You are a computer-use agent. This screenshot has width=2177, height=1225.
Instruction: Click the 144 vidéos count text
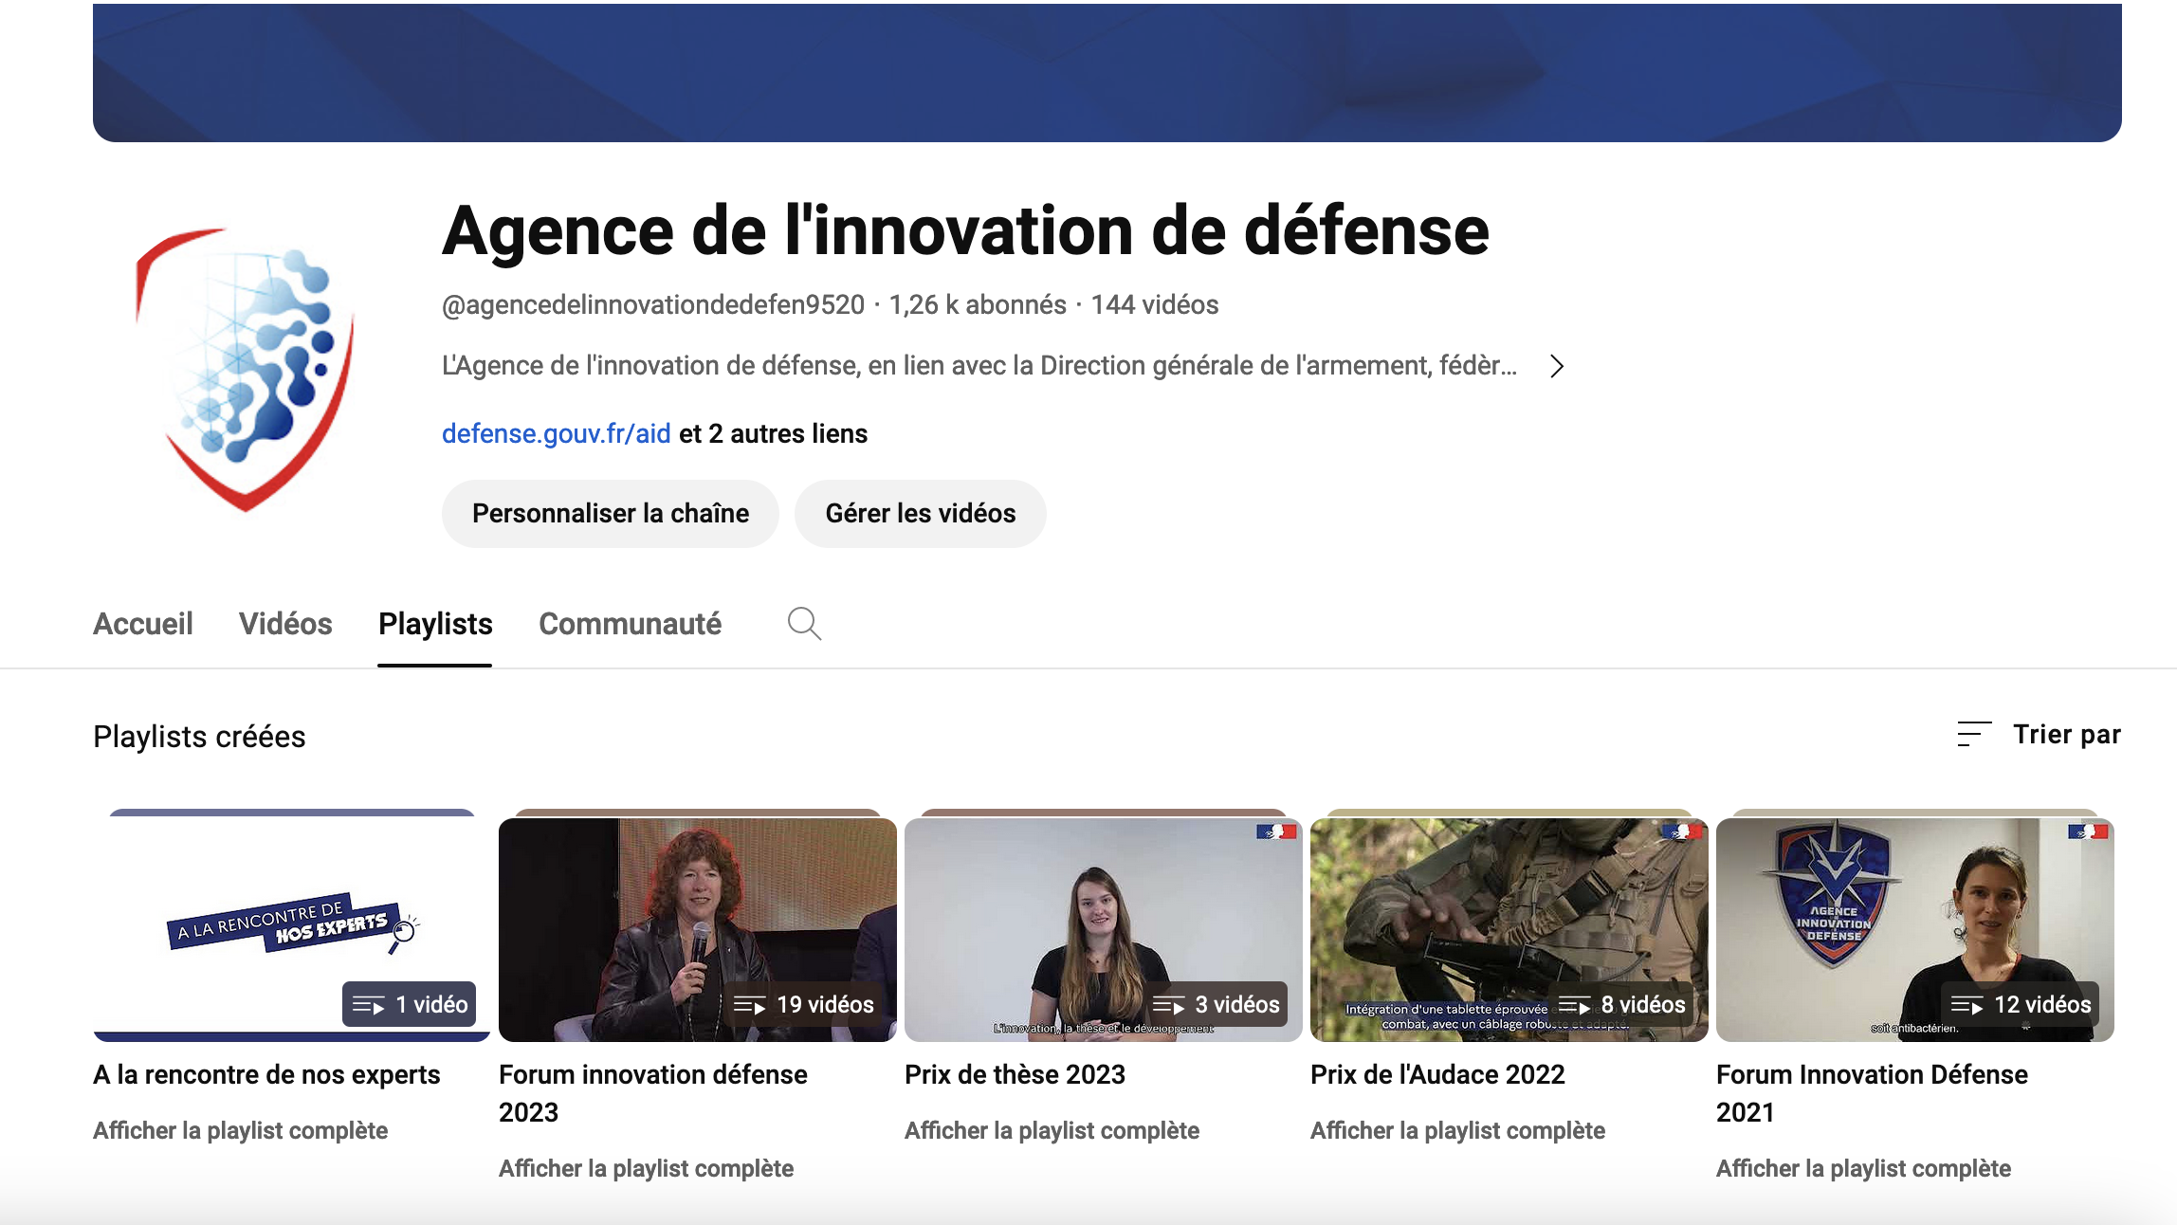(1155, 305)
